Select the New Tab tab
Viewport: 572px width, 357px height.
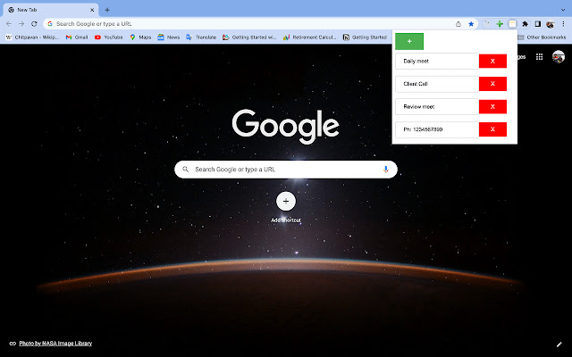(51, 10)
